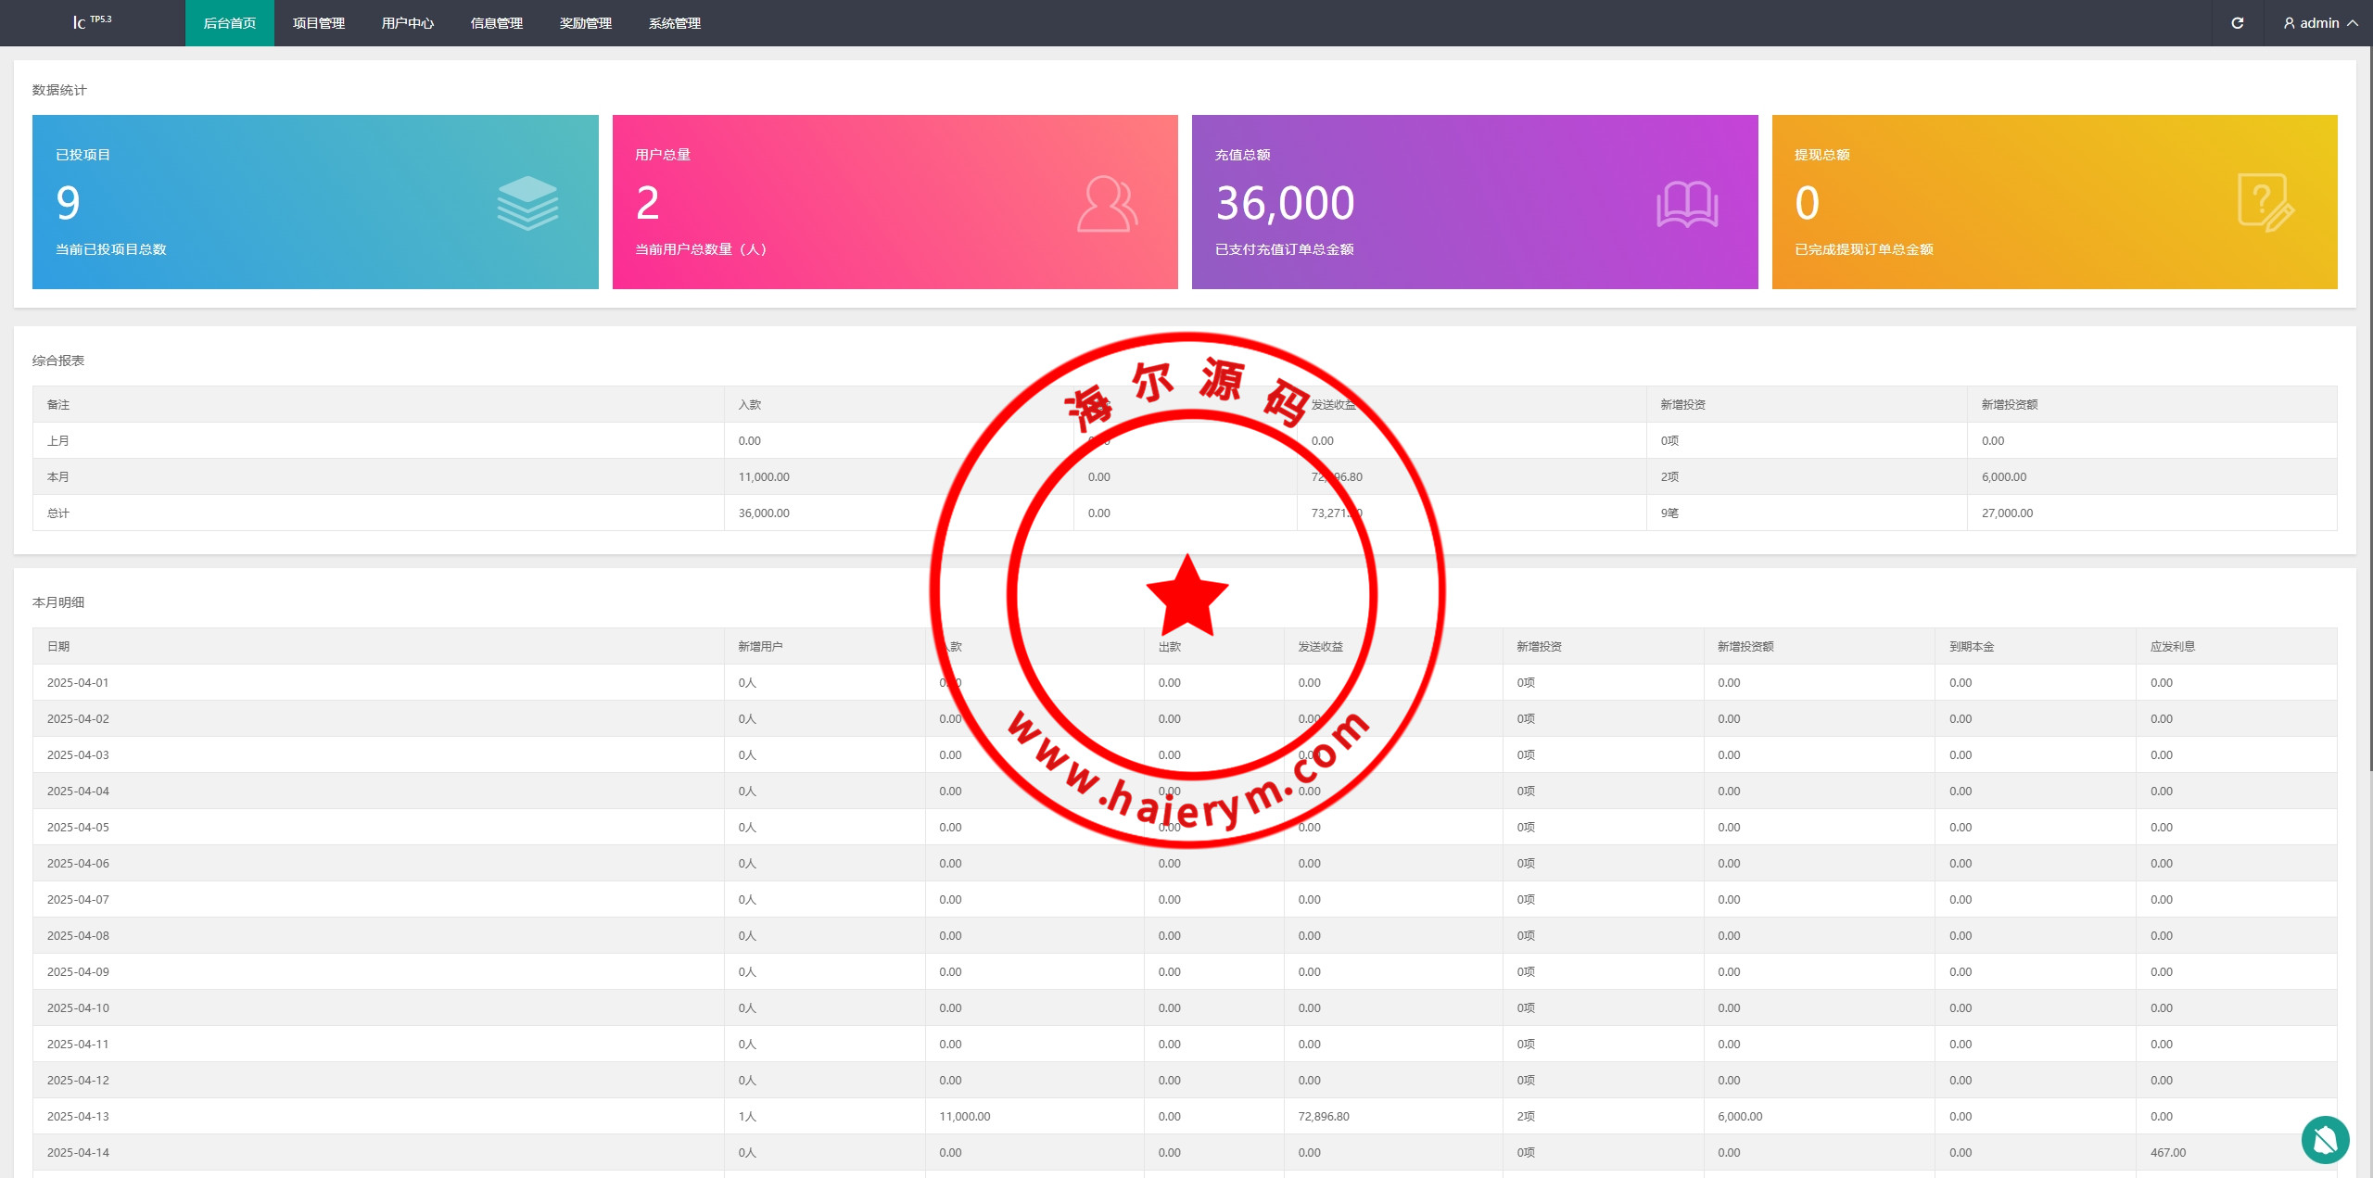Click the admin user avatar icon
Viewport: 2373px width, 1178px height.
[2289, 23]
